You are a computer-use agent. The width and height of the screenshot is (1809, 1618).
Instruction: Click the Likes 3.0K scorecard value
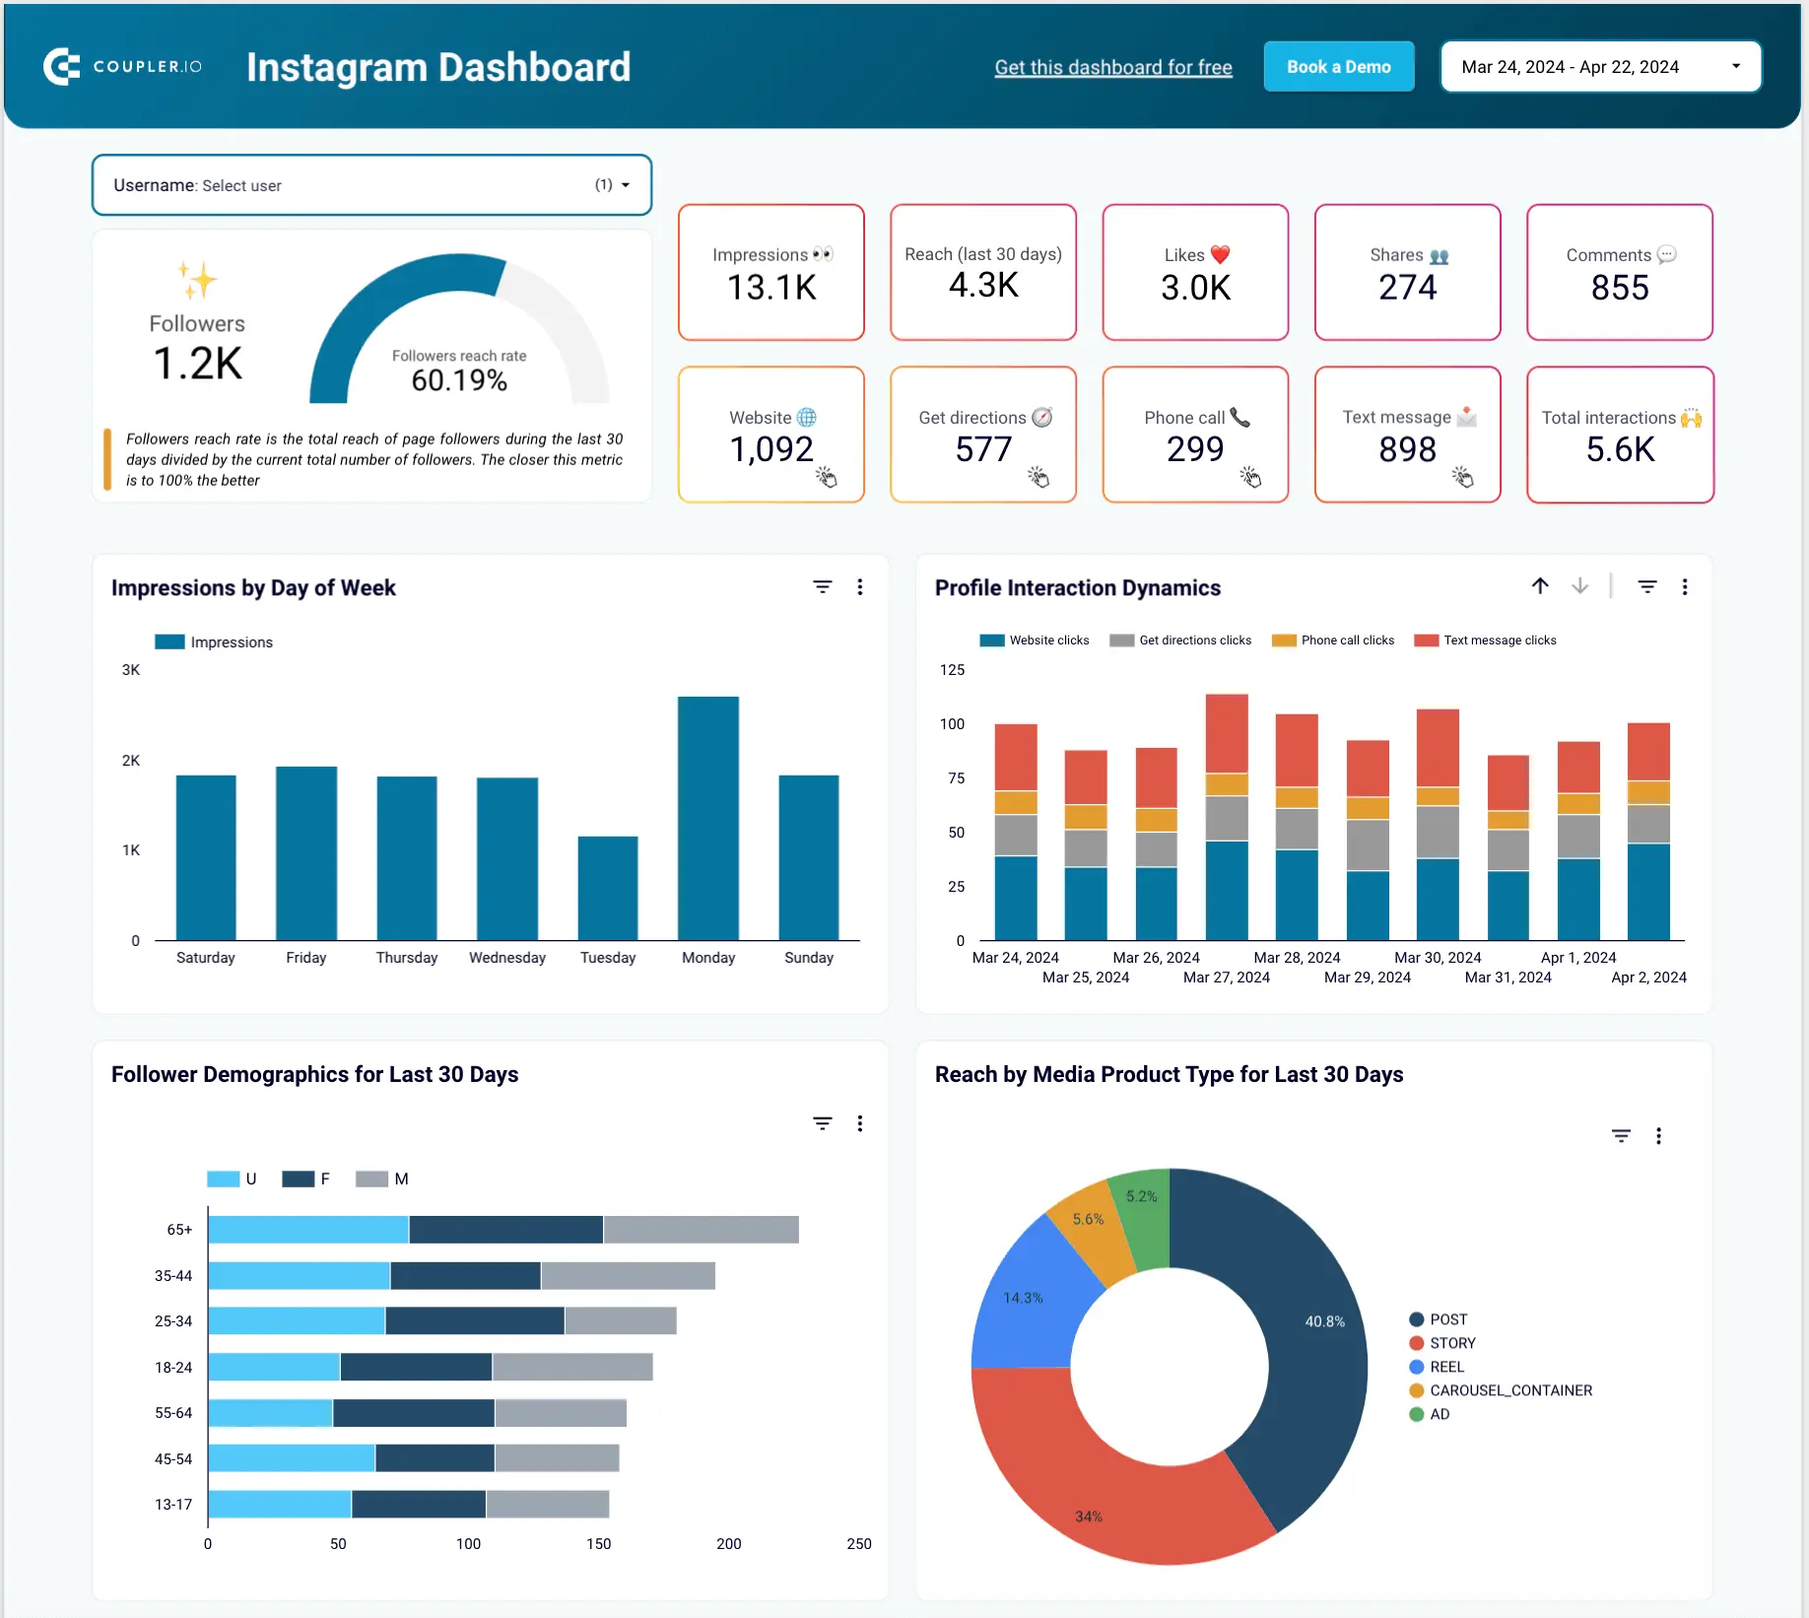[x=1195, y=288]
